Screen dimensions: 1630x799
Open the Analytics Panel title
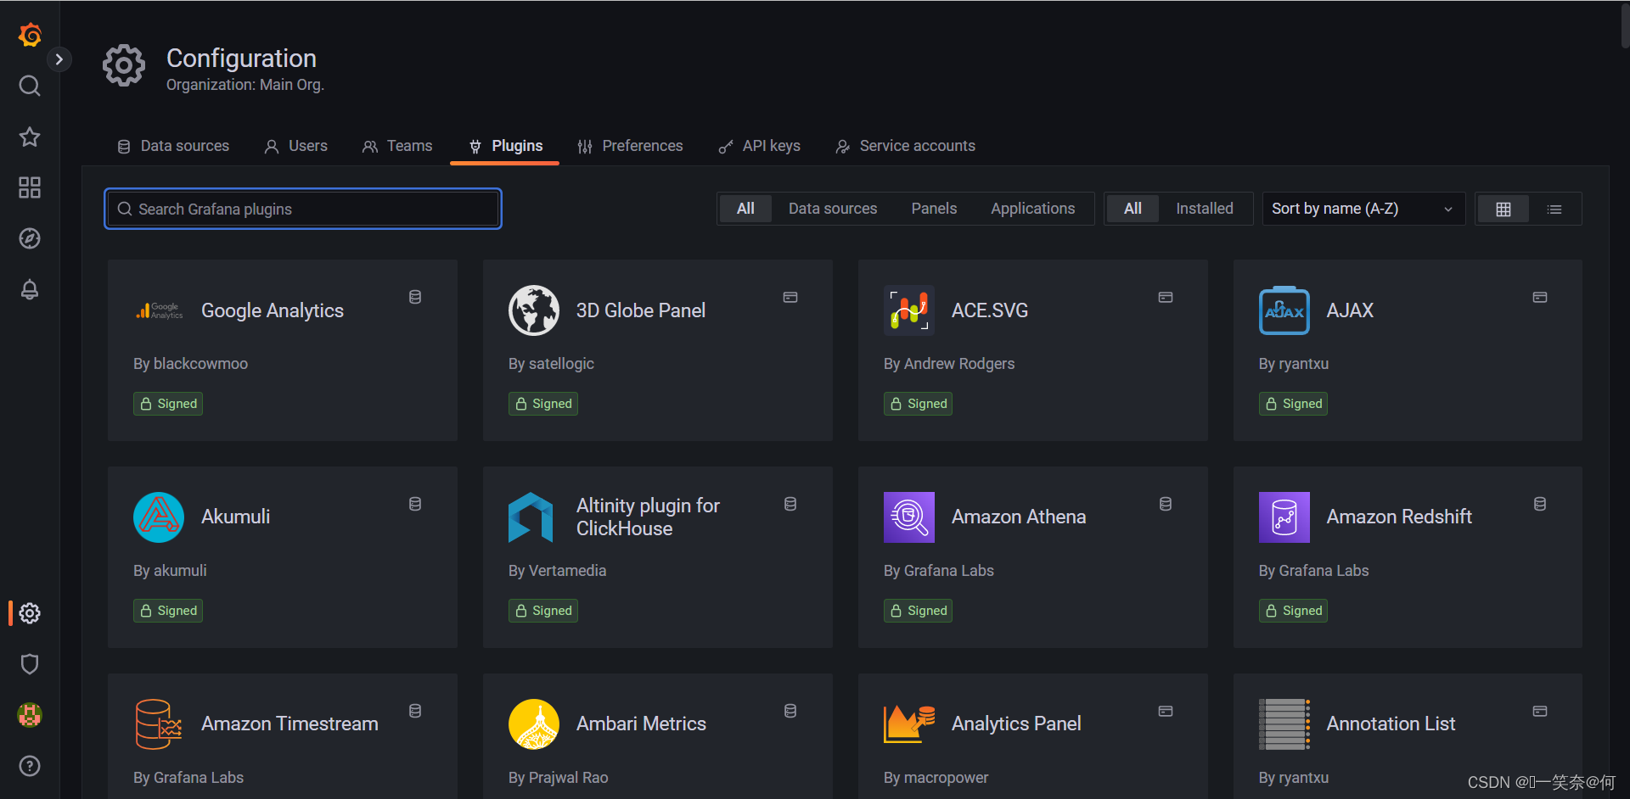pos(1016,724)
